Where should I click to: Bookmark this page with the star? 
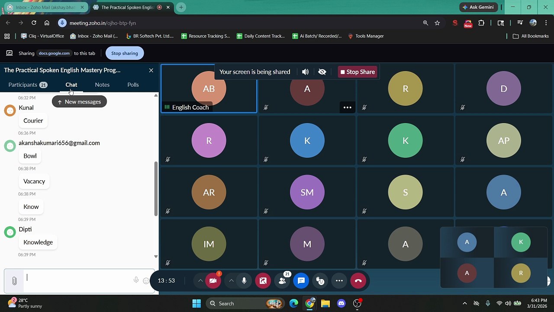(x=437, y=23)
